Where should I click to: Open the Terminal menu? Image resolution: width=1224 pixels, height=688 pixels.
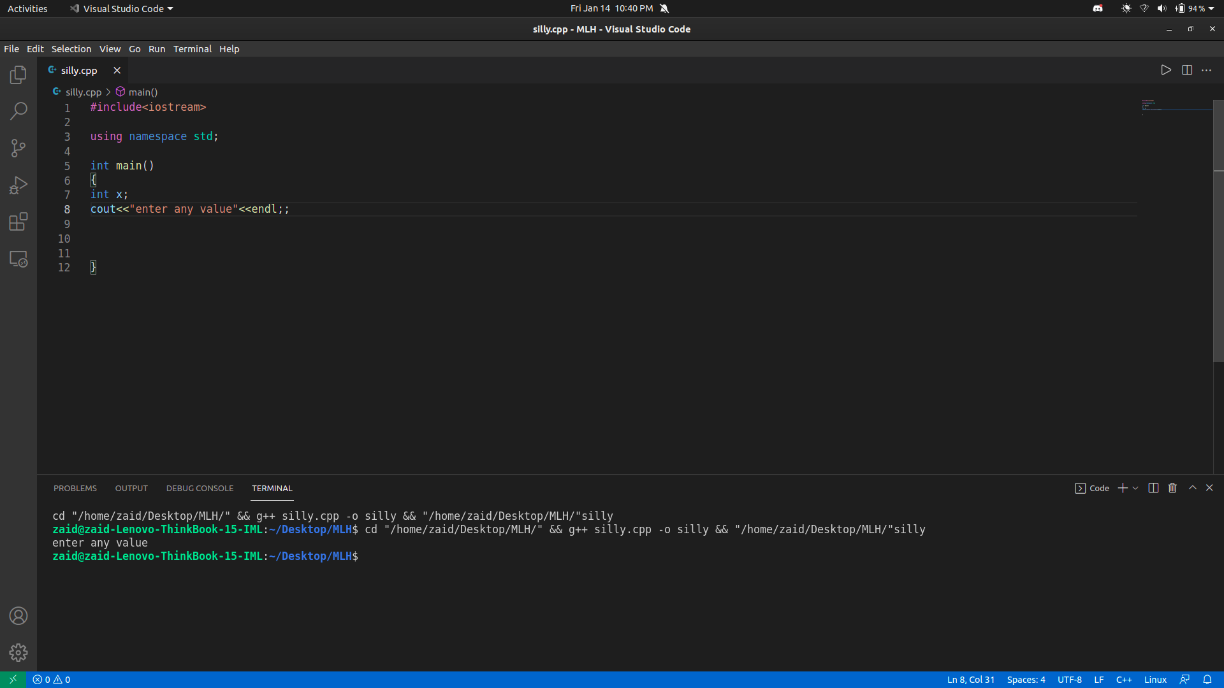(192, 49)
